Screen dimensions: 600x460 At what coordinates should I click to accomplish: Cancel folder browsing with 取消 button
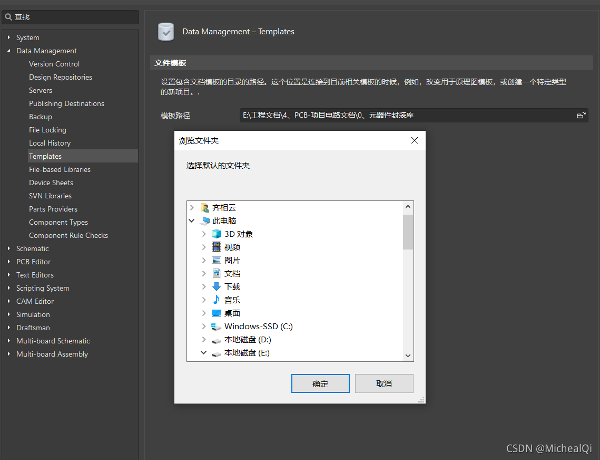(x=384, y=384)
